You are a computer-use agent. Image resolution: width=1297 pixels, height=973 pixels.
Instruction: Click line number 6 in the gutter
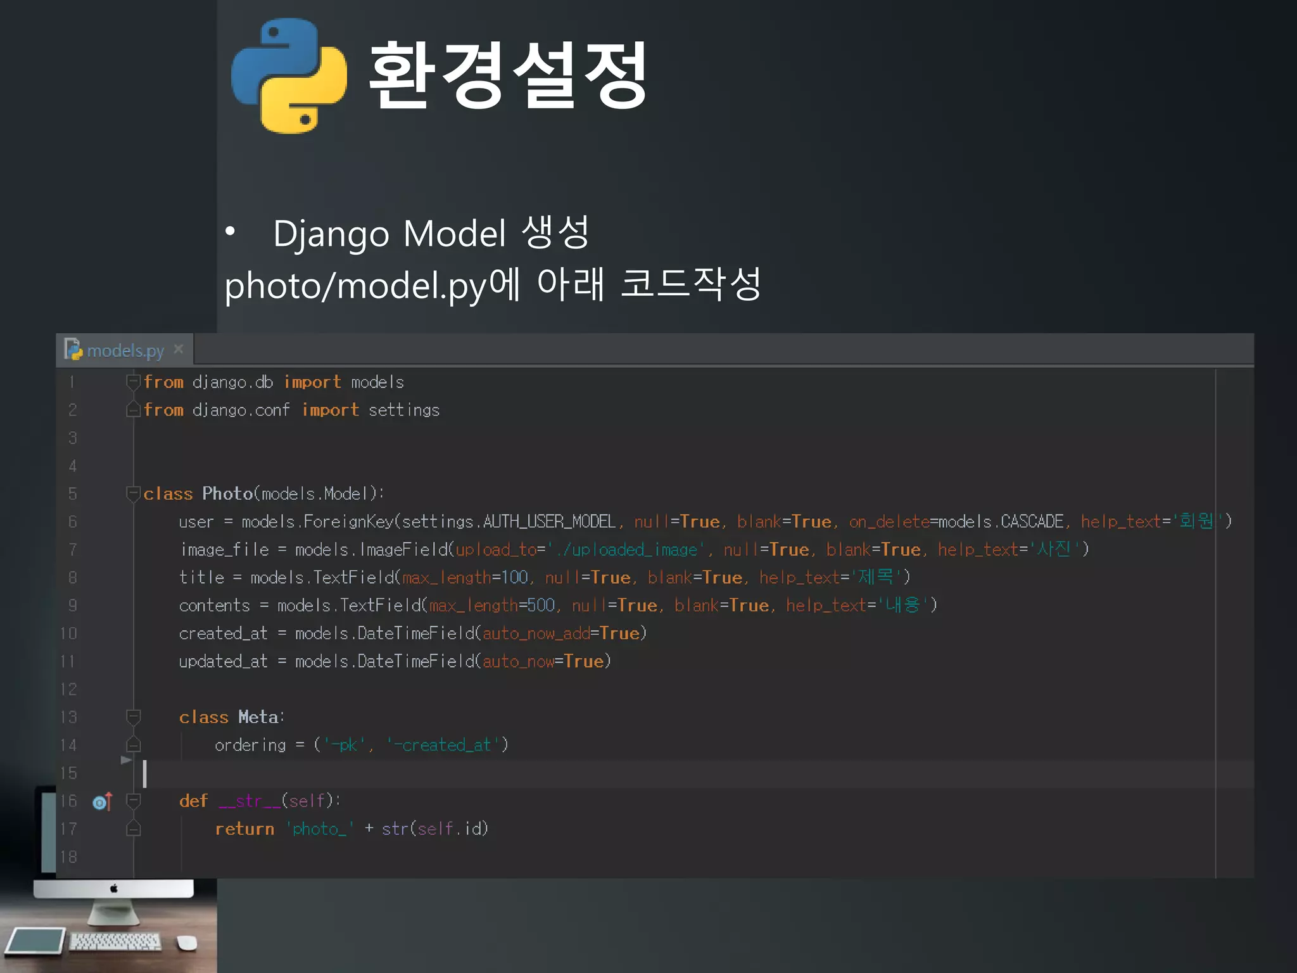point(72,521)
